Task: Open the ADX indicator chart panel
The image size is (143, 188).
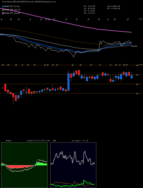Action: pyautogui.click(x=73, y=165)
